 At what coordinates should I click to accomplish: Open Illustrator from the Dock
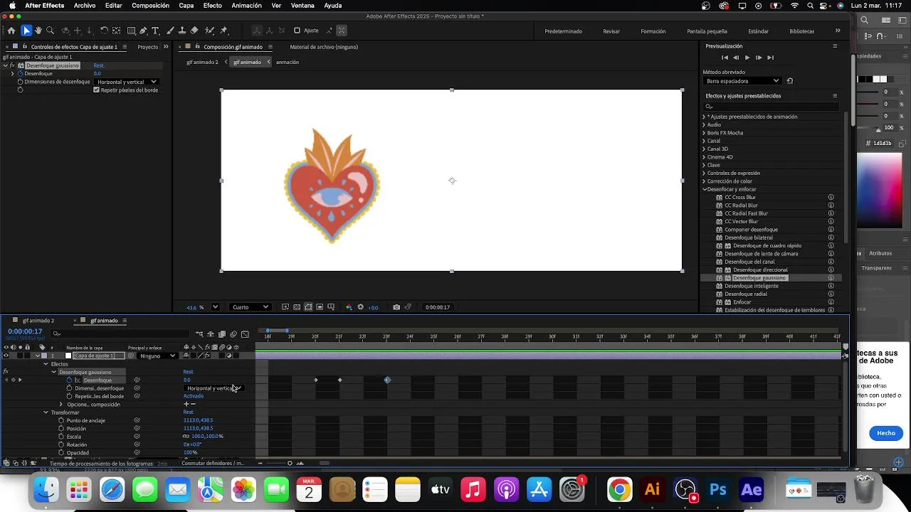point(652,489)
